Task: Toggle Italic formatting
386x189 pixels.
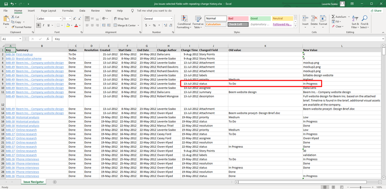Action: 44,26
